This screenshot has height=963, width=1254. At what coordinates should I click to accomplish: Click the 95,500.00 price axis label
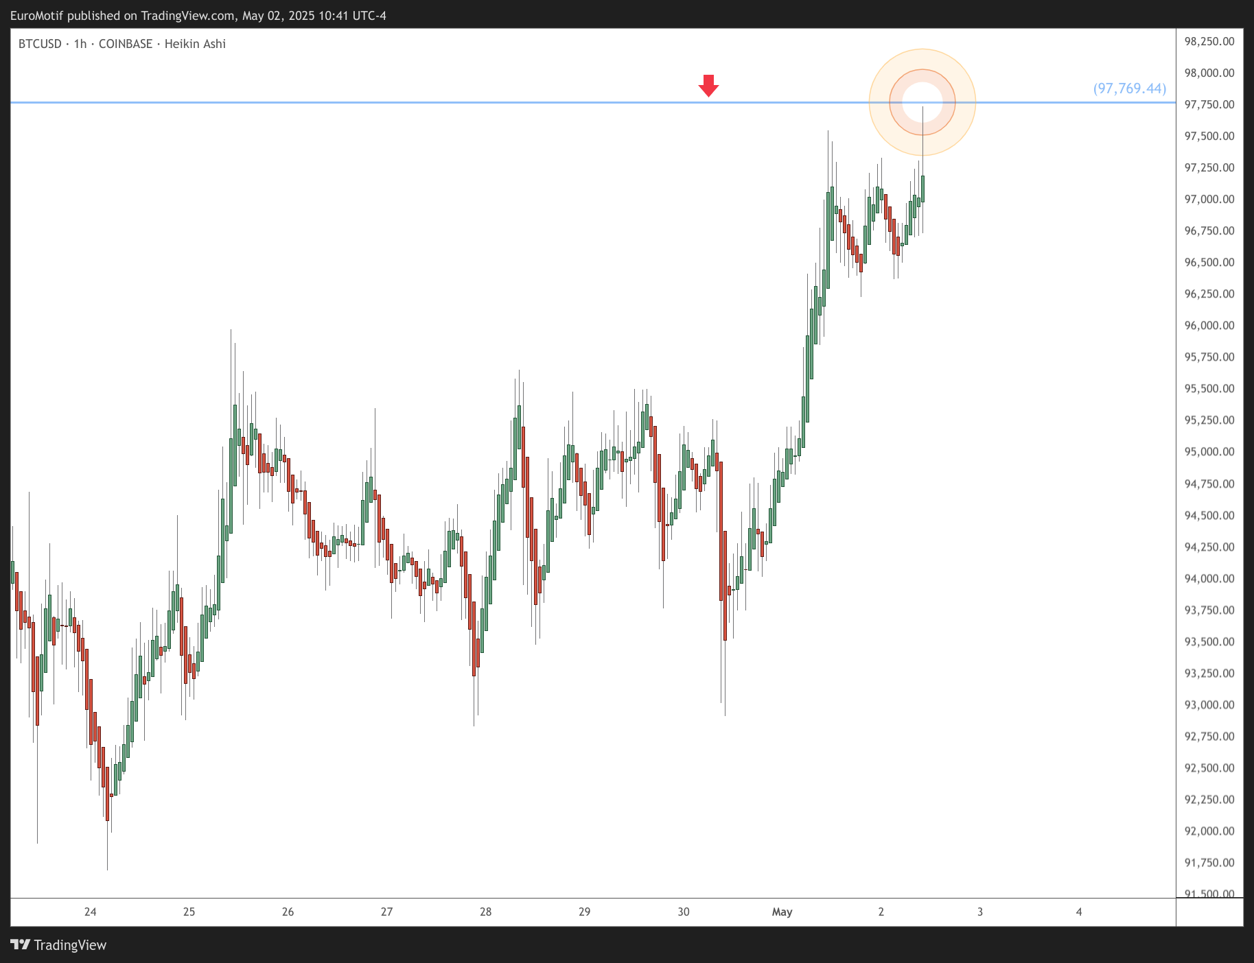pyautogui.click(x=1209, y=388)
